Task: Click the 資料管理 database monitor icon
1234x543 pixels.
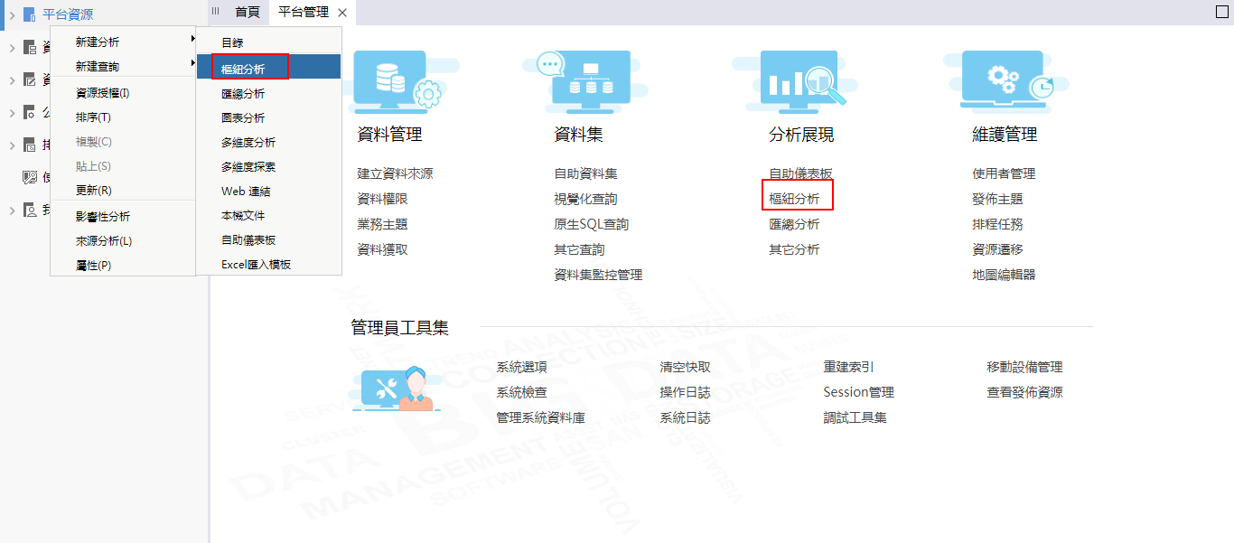Action: tap(394, 81)
